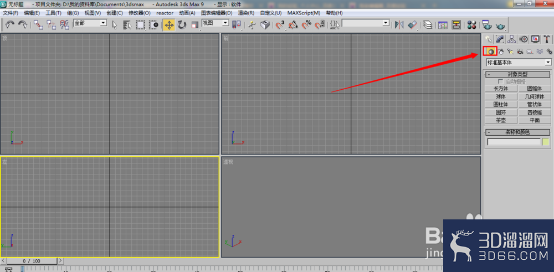Open the Layer Manager icon
This screenshot has height=272, width=554.
click(428, 25)
